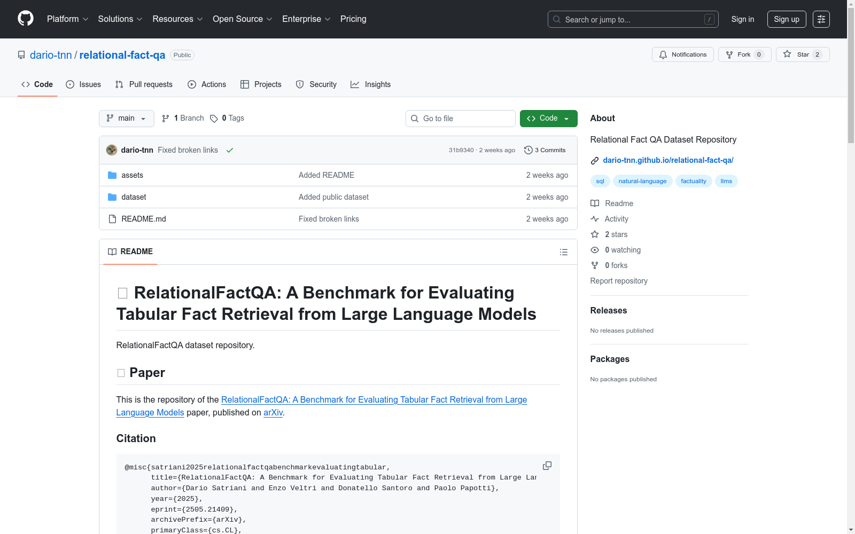Open the Pull requests tab
Viewport: 855px width, 534px height.
[144, 84]
